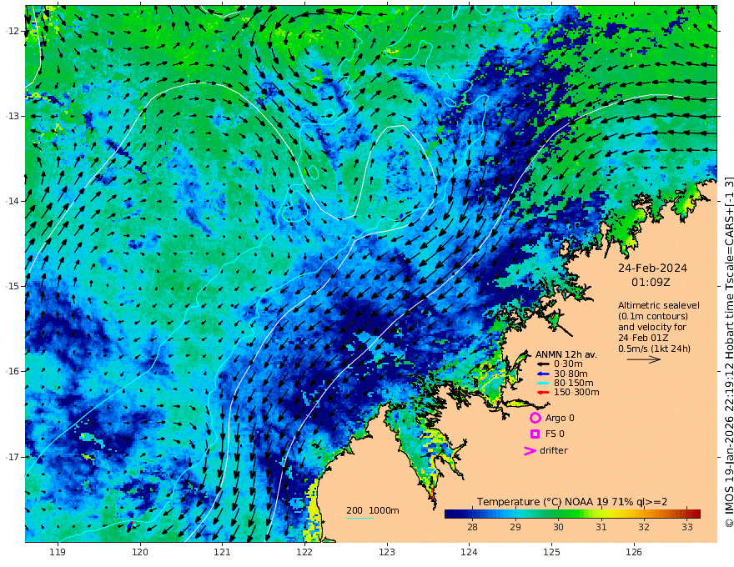Click the latitude axis label '-17'

pos(13,457)
